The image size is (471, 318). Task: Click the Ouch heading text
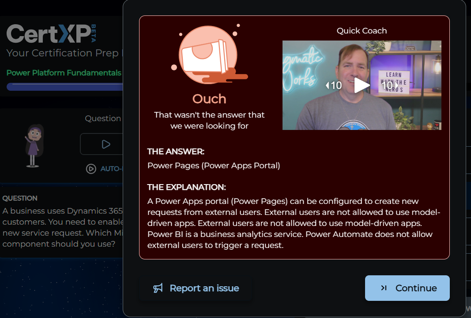pos(209,99)
